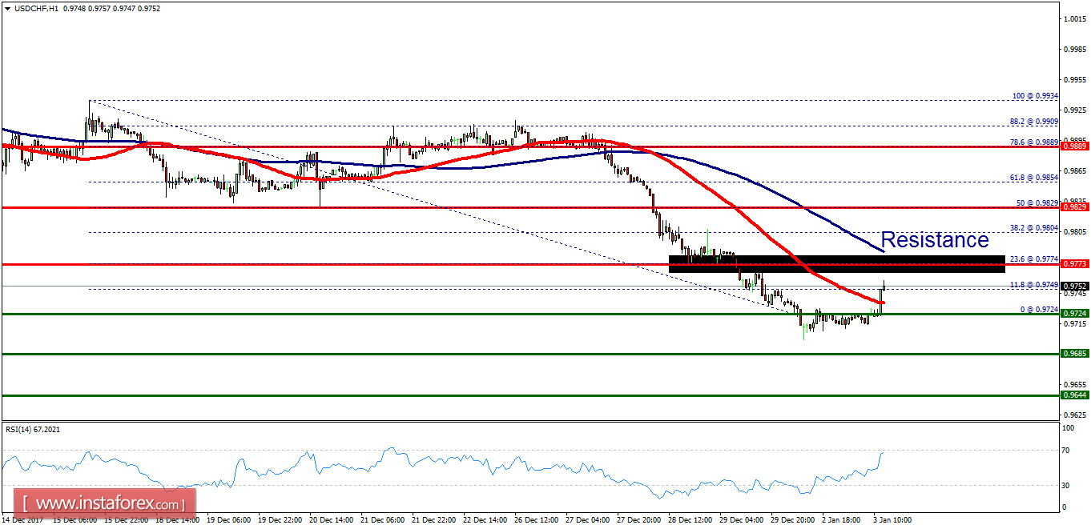Select the Fibonacci label 50 @ 0.9829
Screen dimensions: 1091x529
[1037, 202]
